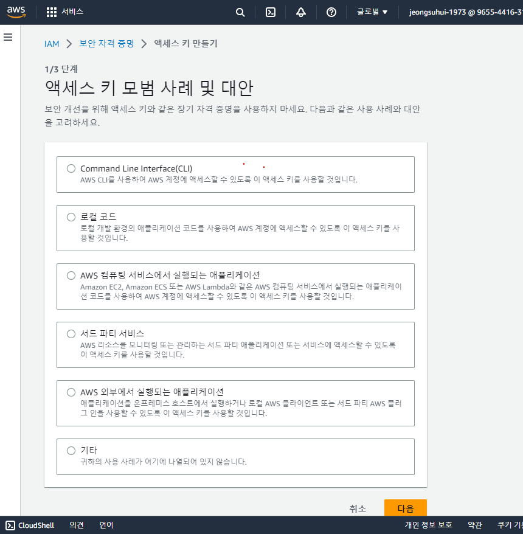This screenshot has width=523, height=534.
Task: Open the notifications bell
Action: [x=300, y=12]
